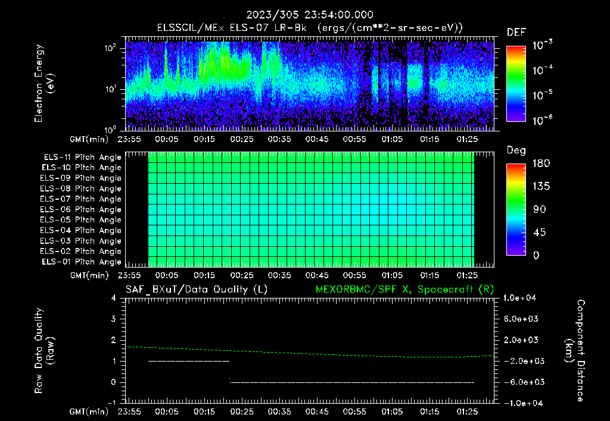Click the Raw Data Quality axis label
This screenshot has width=610, height=421.
pos(44,351)
